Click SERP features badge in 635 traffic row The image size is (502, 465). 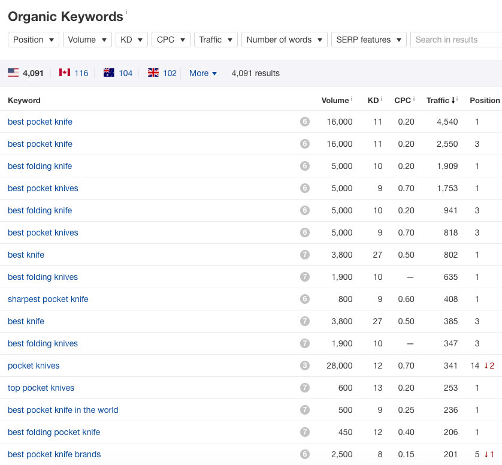click(x=305, y=277)
